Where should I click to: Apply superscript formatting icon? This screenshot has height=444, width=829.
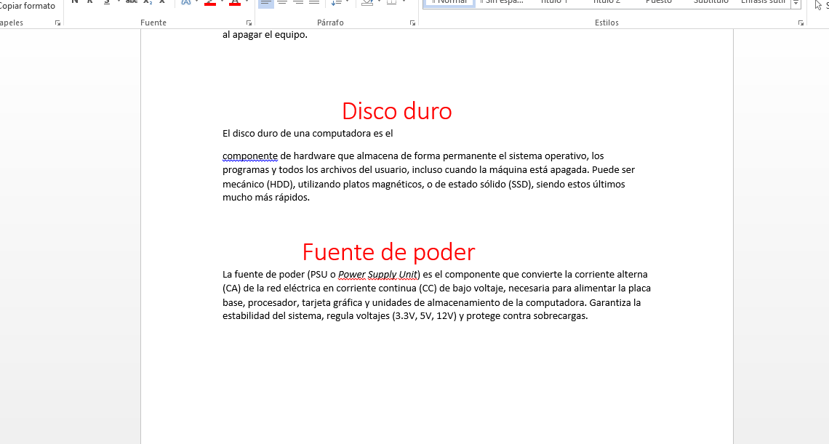[162, 2]
